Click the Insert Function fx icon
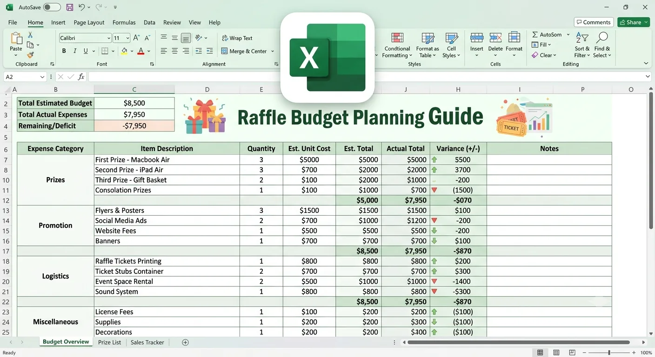The width and height of the screenshot is (655, 357). (81, 77)
